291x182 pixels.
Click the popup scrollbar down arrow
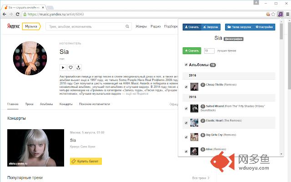pyautogui.click(x=281, y=154)
